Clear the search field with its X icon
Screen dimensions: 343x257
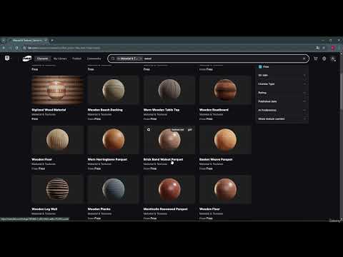[304, 59]
